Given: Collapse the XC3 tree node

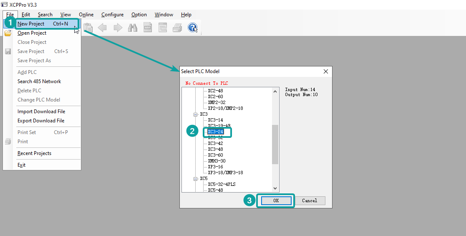Looking at the screenshot, I should [x=195, y=114].
